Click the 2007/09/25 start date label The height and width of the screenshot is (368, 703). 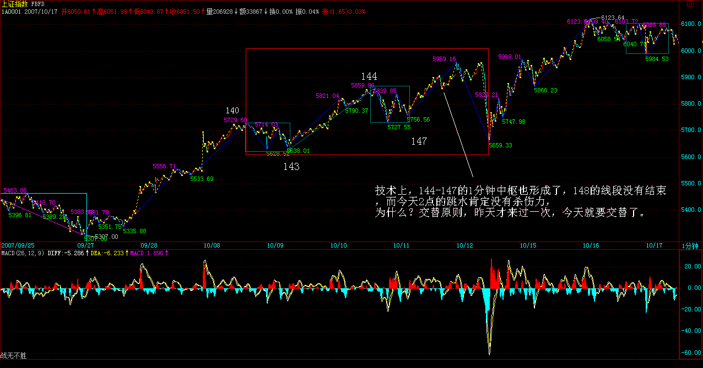coord(17,245)
